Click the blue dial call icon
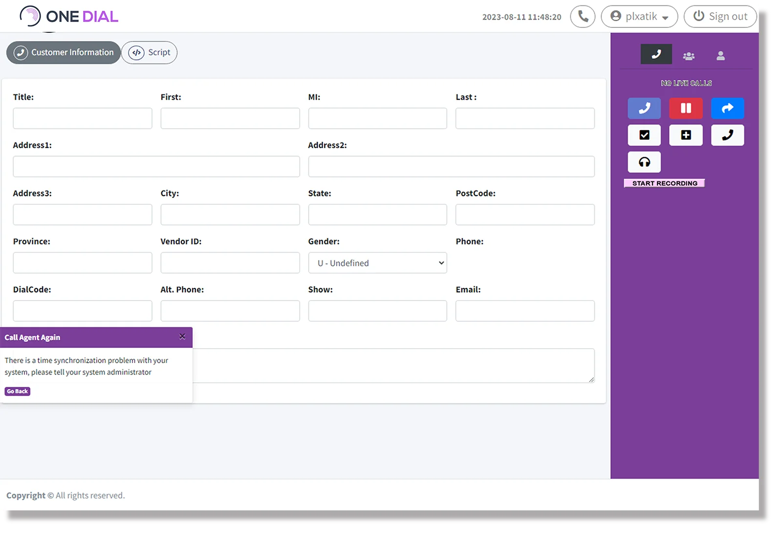782x549 pixels. coord(644,108)
